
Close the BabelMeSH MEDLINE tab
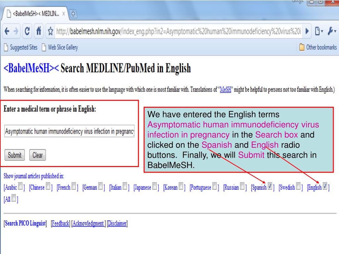[x=64, y=14]
